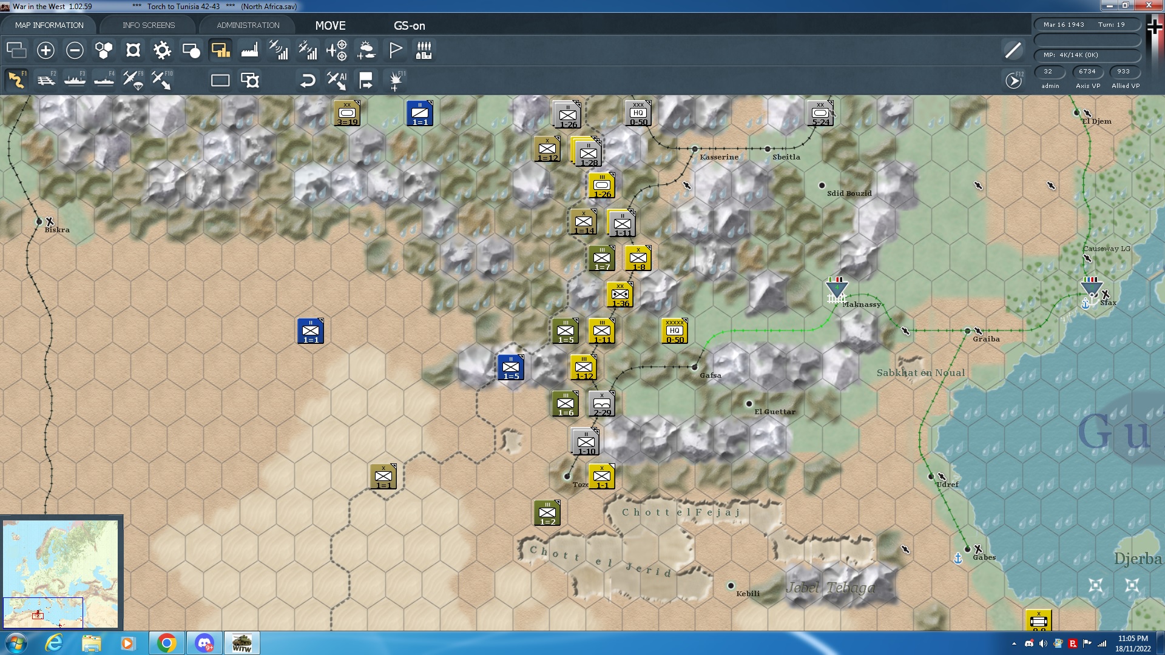Toggle the factory locations overlay icon
This screenshot has height=655, width=1165.
249,50
